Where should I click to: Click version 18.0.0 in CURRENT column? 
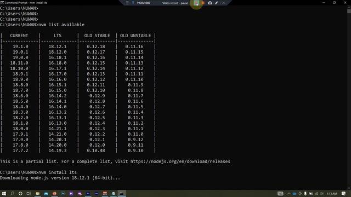click(20, 129)
